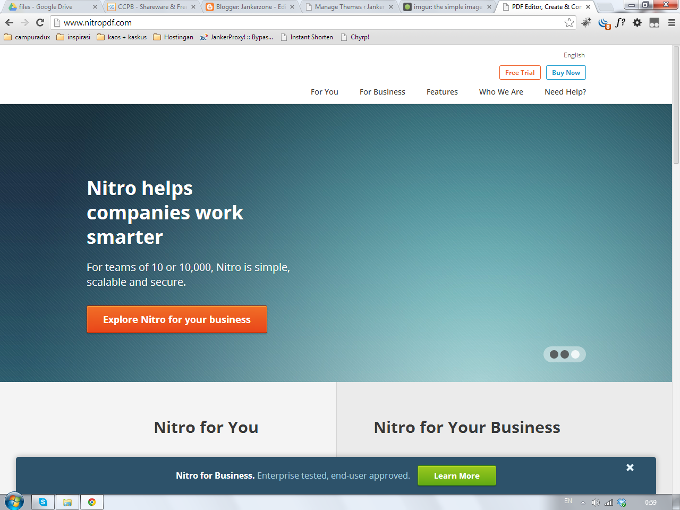This screenshot has width=680, height=510.
Task: Click Explore Nitro for your business
Action: (177, 319)
